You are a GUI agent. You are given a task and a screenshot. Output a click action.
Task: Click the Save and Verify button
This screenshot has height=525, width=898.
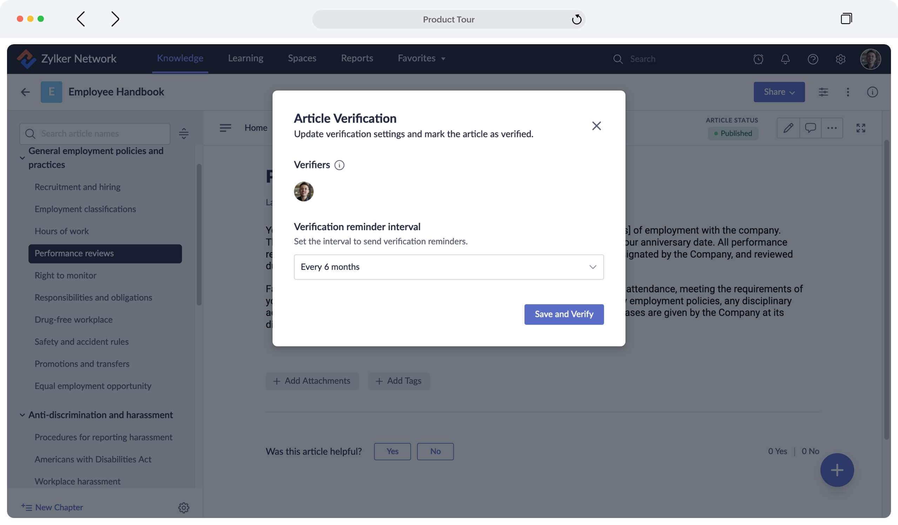click(x=564, y=314)
